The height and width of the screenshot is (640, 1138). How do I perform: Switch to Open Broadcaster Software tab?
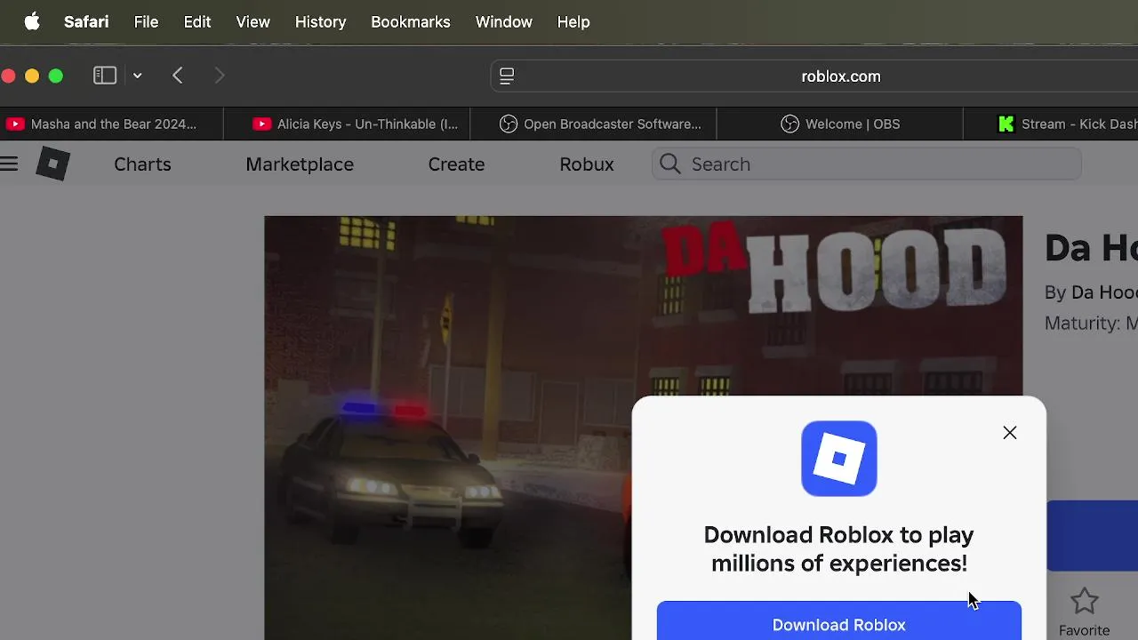click(593, 124)
